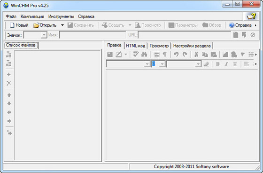Screen dimensions: 263x173
Task: Open the Значок combo box
Action: (35, 35)
